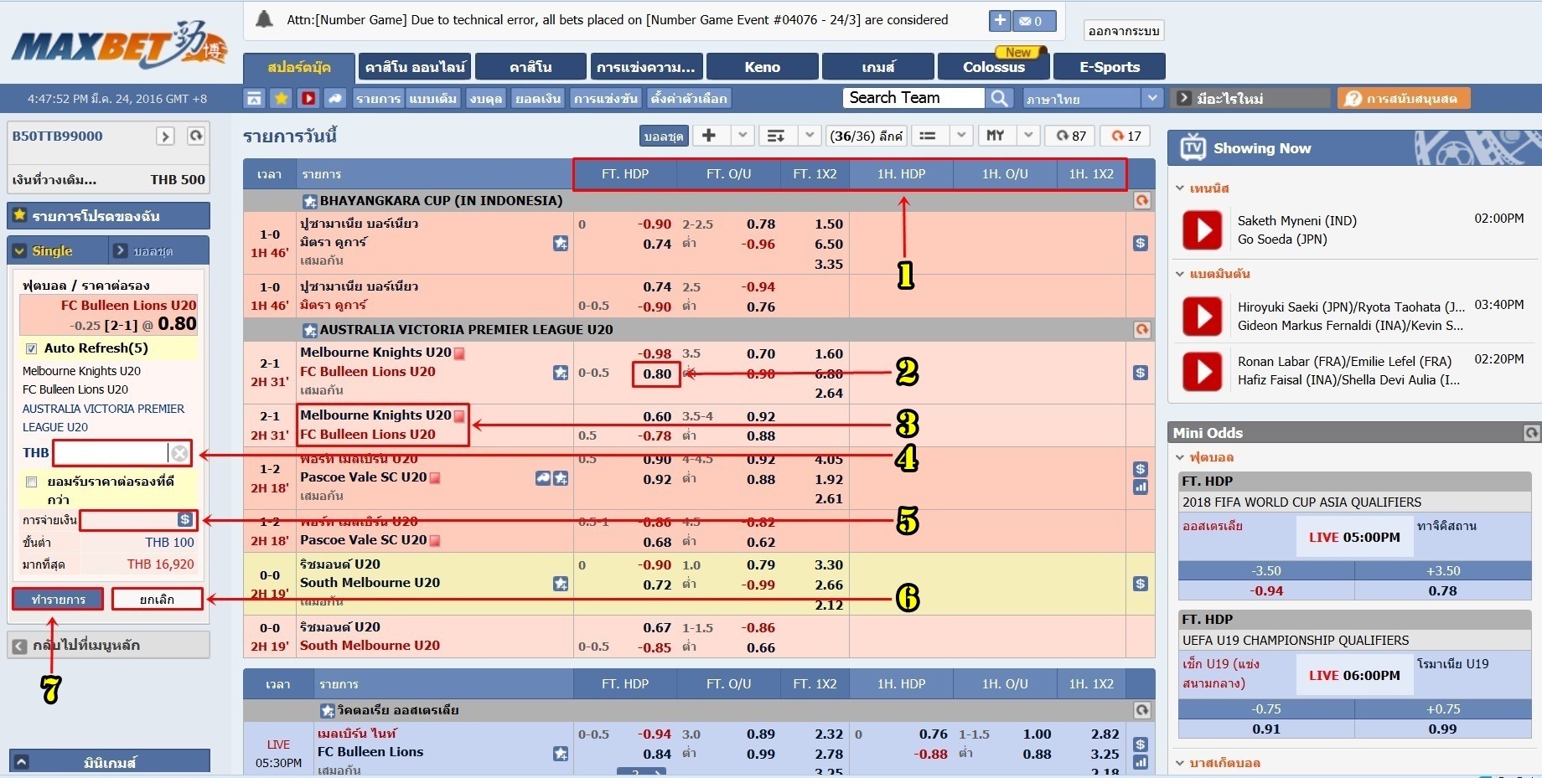This screenshot has width=1542, height=778.
Task: Click the favorite star of BHAYANGKARA CUP league
Action: (310, 201)
